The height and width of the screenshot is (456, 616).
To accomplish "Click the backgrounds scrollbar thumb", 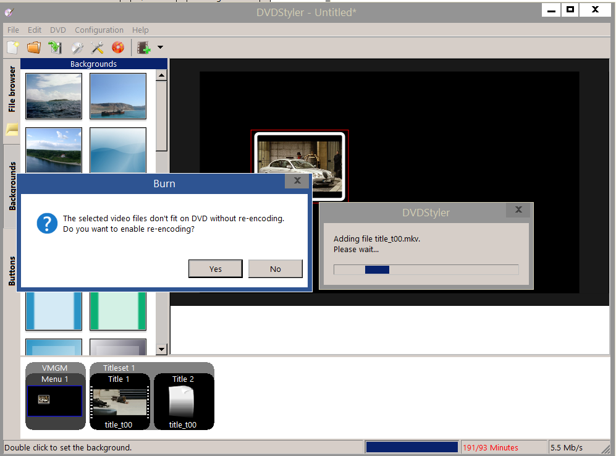I will [x=161, y=116].
